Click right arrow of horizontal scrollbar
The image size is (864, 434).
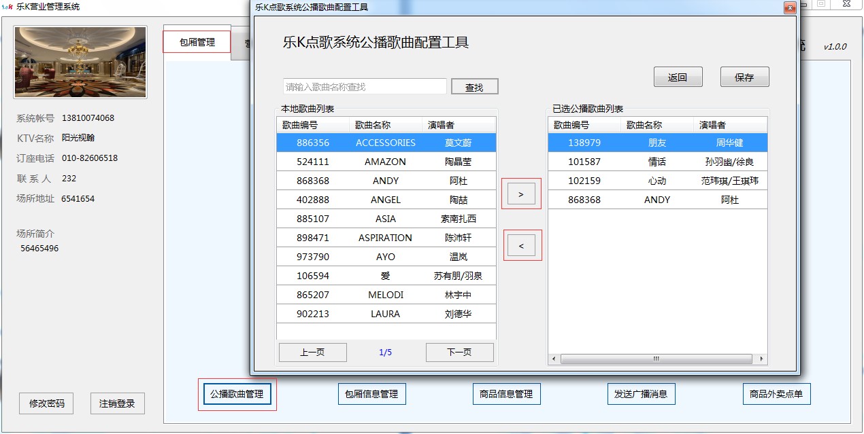click(761, 359)
